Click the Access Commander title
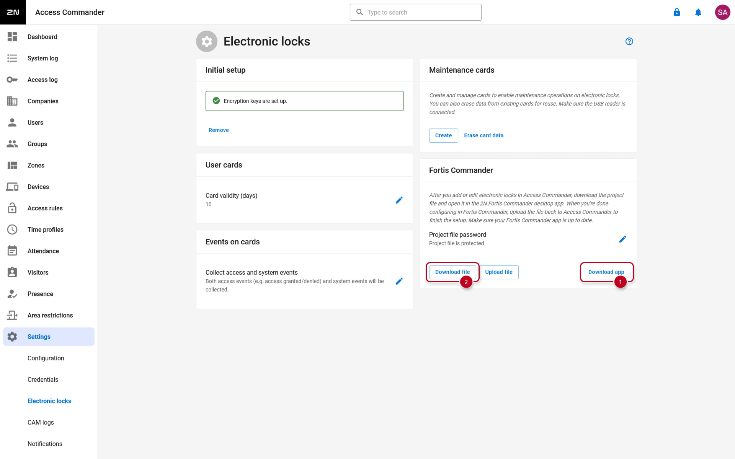This screenshot has height=459, width=735. 70,12
